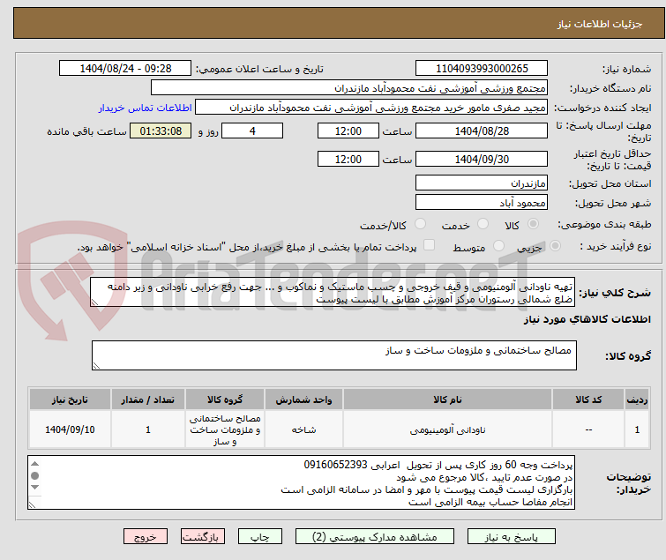Image resolution: width=666 pixels, height=560 pixels.
Task: Select the 'کالا' radio button
Action: (533, 224)
